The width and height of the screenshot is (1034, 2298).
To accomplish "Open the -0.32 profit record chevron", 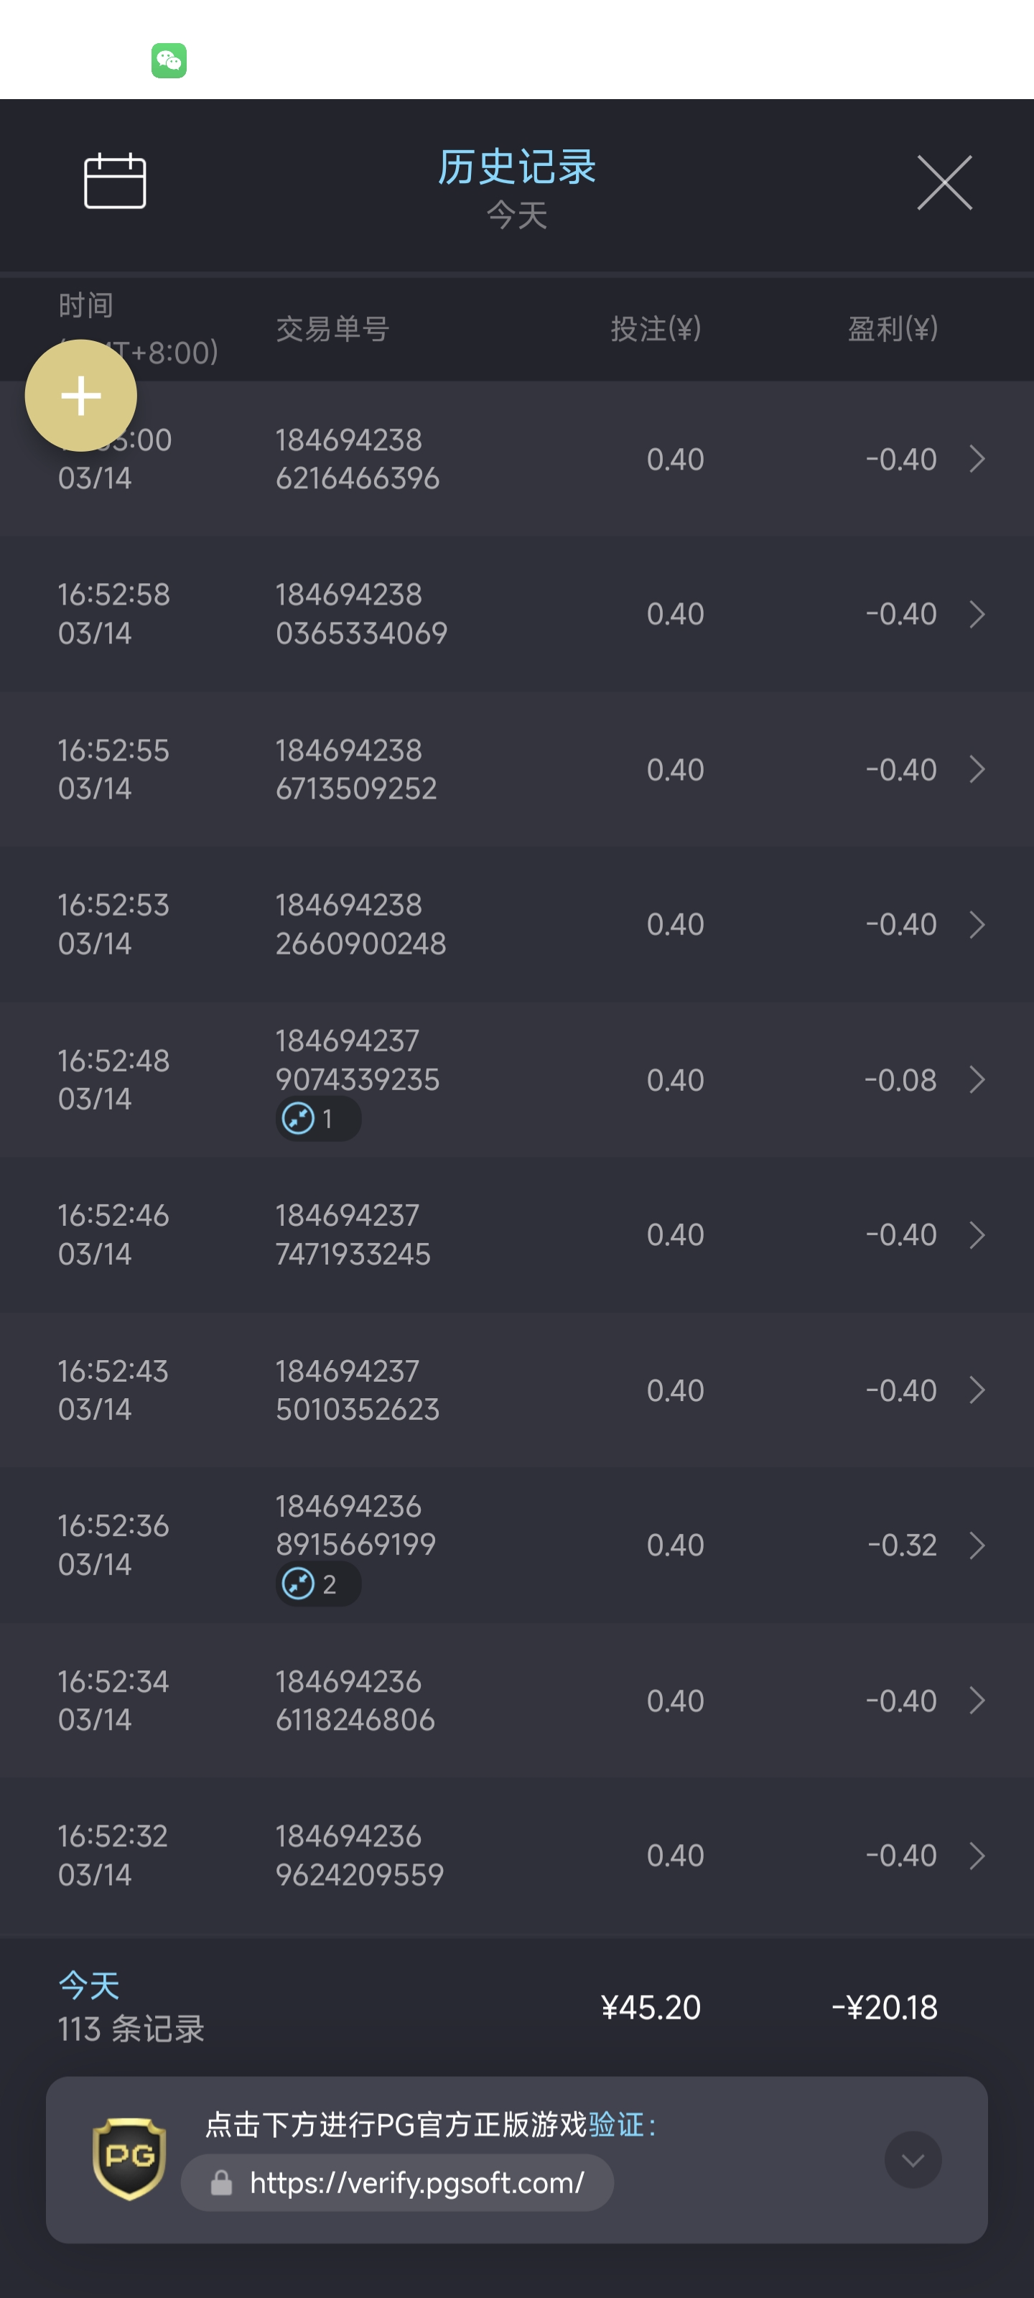I will [977, 1545].
